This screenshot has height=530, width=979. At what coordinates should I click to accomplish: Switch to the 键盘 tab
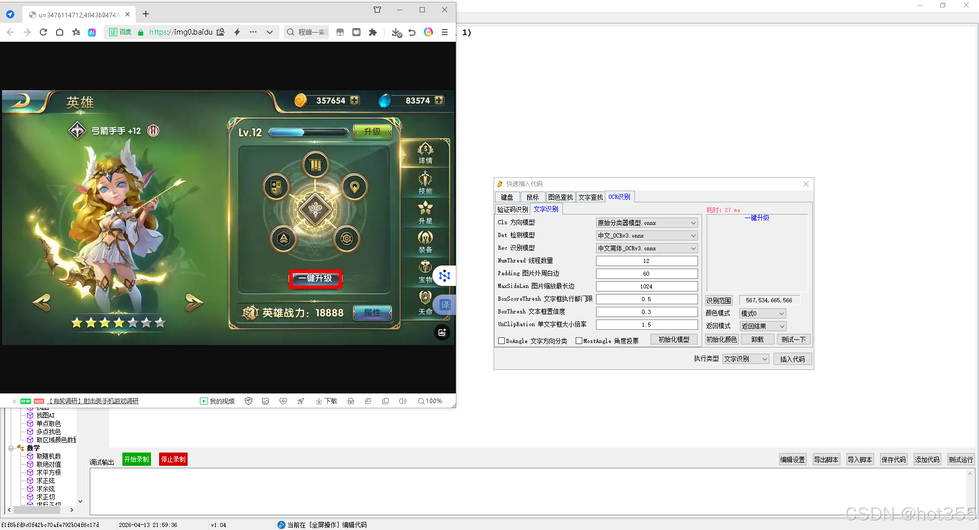click(x=507, y=197)
